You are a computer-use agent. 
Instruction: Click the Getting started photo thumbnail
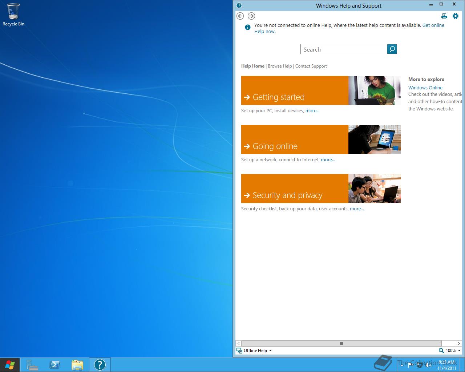pos(375,90)
